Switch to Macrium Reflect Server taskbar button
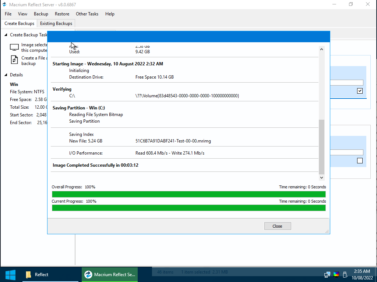Screen dimensions: 377x282 [110, 275]
